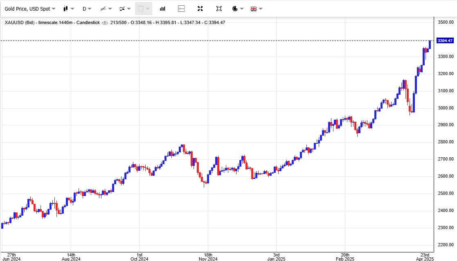Click the 3394.47 current price tag
Screen dimensions: 457x261
pos(445,41)
